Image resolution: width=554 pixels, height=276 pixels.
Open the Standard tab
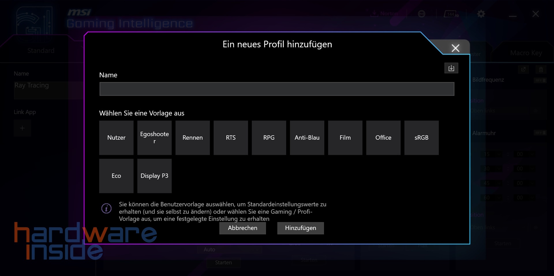pyautogui.click(x=41, y=51)
